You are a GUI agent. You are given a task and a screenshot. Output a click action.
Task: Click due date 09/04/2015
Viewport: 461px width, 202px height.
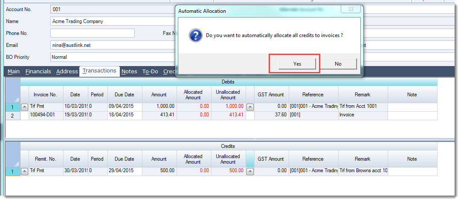coord(125,107)
